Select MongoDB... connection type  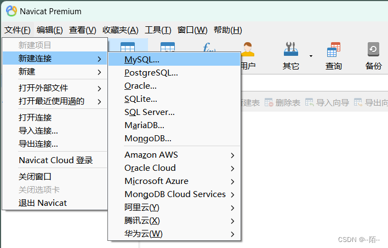click(174, 138)
